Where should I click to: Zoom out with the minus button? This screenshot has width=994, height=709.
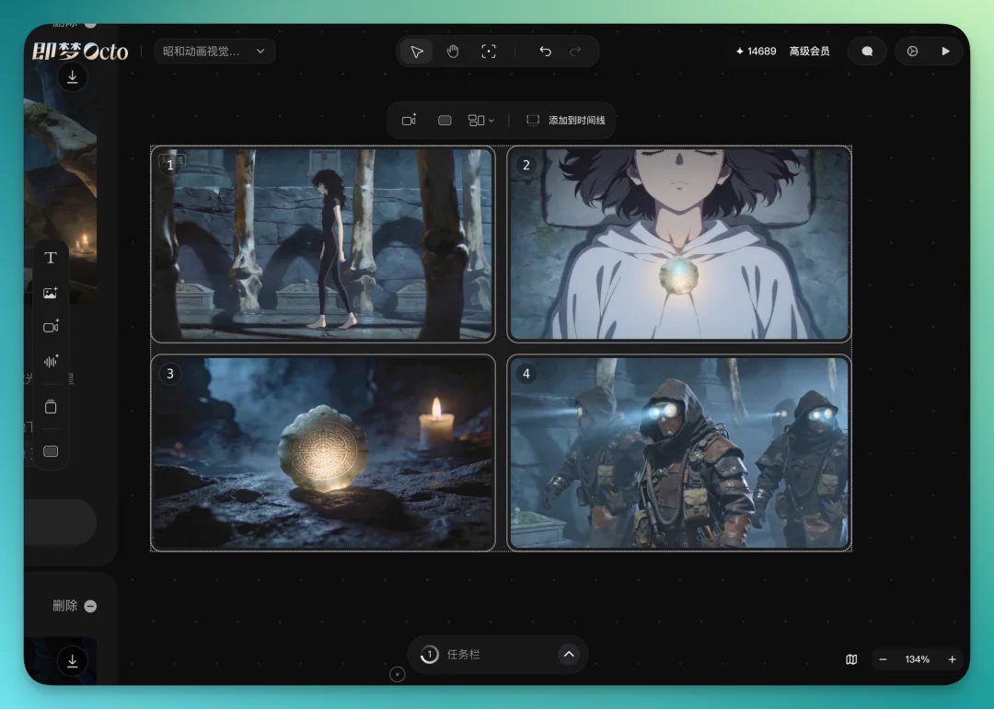883,659
